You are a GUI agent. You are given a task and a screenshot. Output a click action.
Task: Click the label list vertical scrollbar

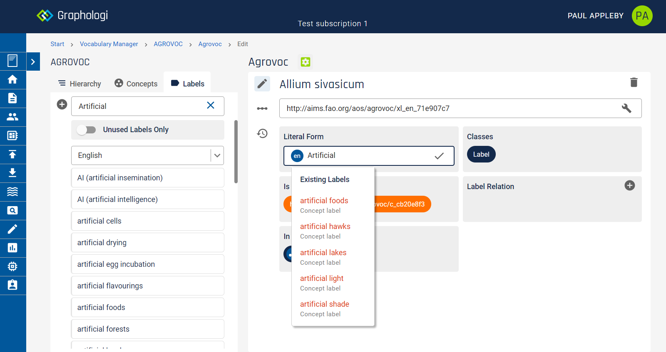(x=236, y=152)
